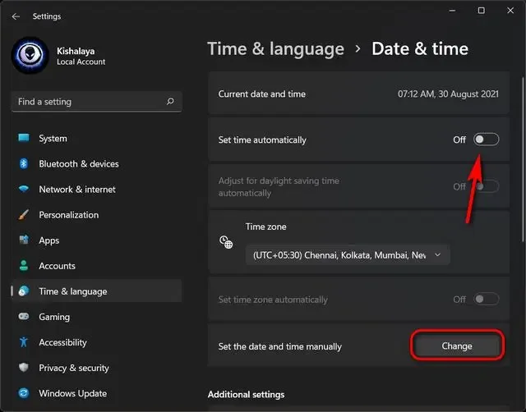Viewport: 526px width, 412px height.
Task: Focus the Find a setting field
Action: tap(97, 101)
